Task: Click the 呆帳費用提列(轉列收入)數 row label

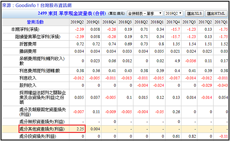Action: [x=42, y=61]
